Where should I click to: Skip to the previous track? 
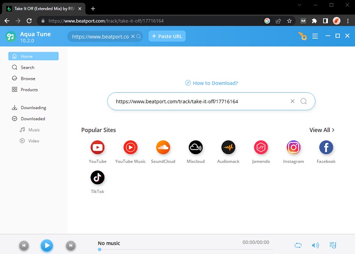(x=24, y=246)
